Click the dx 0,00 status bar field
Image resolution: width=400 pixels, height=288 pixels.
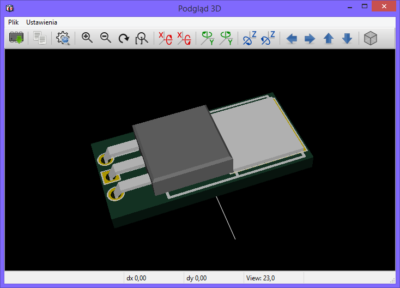coord(136,278)
